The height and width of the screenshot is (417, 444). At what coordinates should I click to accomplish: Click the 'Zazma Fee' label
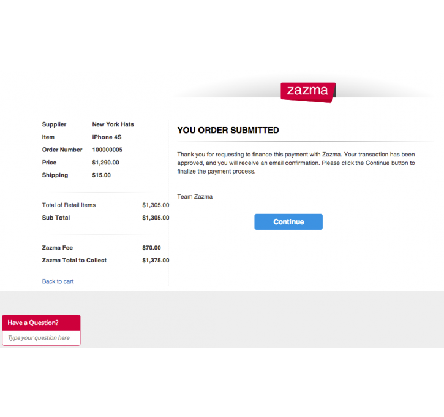58,248
